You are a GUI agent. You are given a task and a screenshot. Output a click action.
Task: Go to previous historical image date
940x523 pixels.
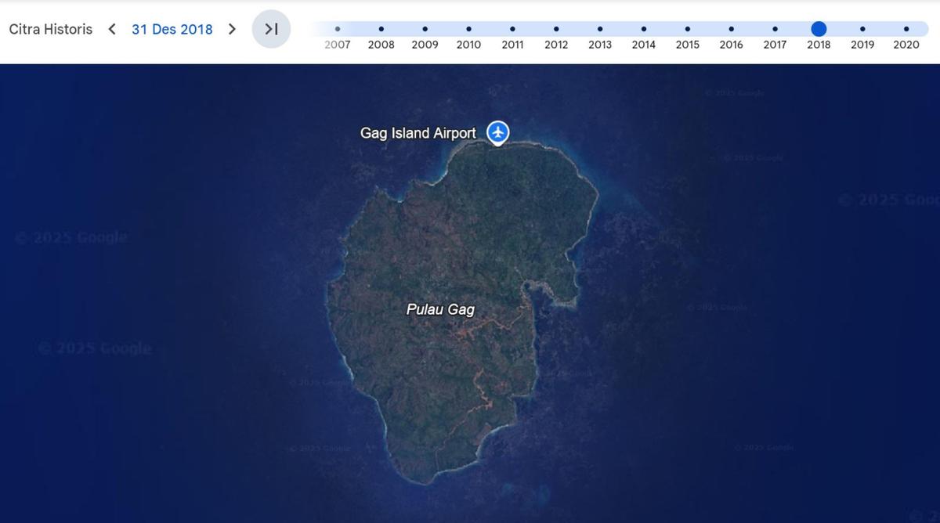tap(112, 29)
